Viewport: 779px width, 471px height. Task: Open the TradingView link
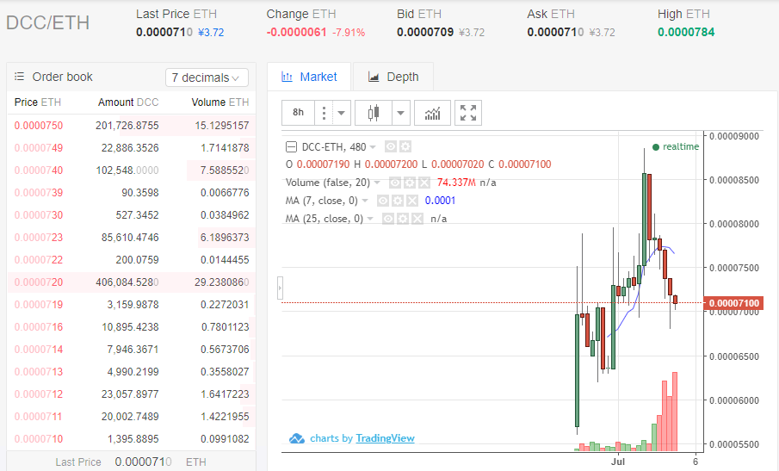385,438
